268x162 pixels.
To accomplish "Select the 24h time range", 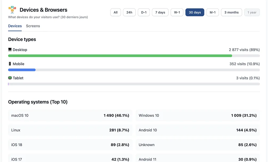I will 129,12.
